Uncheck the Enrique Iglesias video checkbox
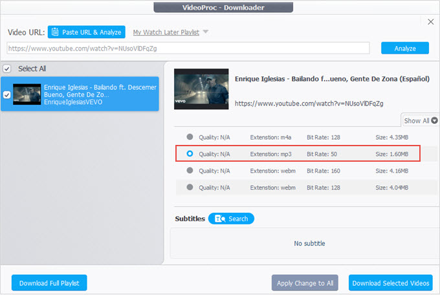 7,95
